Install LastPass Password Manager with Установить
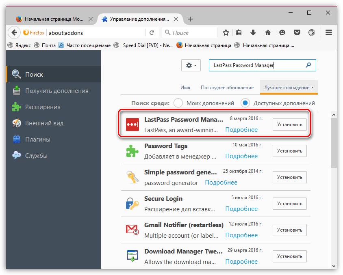 [290, 125]
